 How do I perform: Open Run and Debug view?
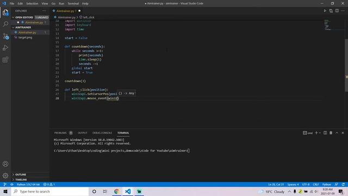point(5,48)
